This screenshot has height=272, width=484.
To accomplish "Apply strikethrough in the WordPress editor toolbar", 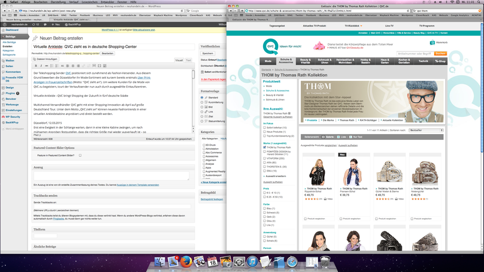I will (x=47, y=66).
